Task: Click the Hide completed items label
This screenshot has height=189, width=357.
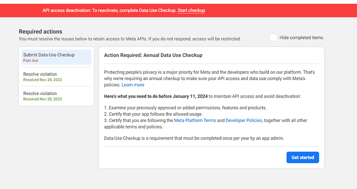Action: (x=302, y=38)
